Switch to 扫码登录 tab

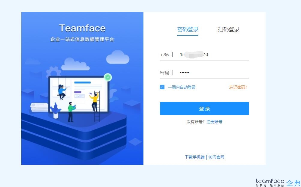pyautogui.click(x=228, y=29)
